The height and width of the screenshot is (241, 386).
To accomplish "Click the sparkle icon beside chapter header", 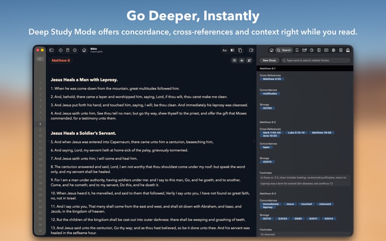I will [242, 60].
